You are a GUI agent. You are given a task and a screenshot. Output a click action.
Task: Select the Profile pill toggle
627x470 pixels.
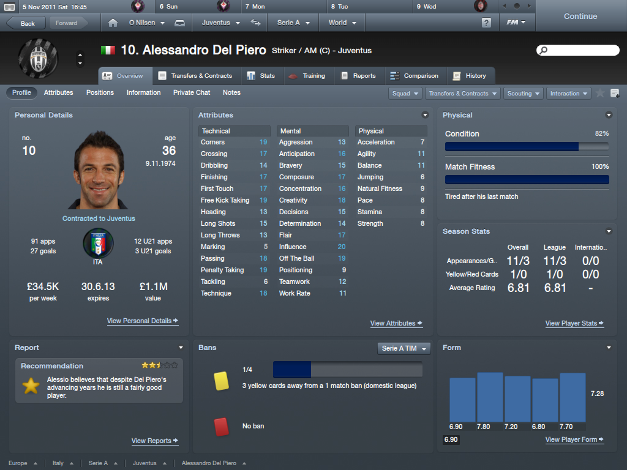click(21, 92)
